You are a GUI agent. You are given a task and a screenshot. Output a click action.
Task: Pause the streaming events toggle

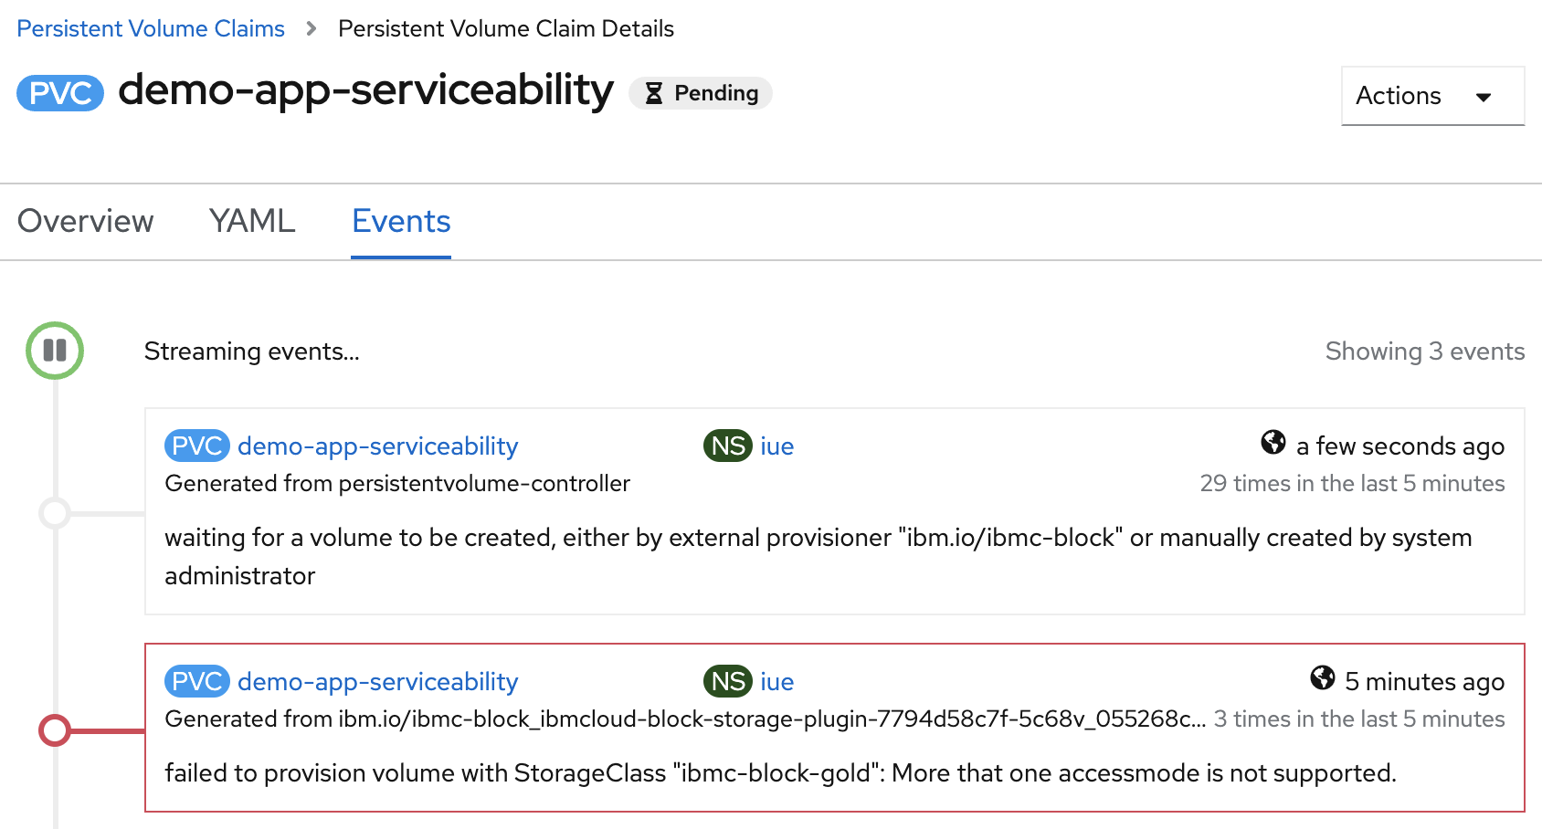pos(55,351)
